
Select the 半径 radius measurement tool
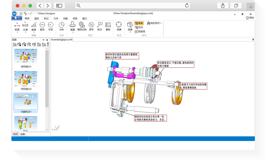[x=50, y=26]
